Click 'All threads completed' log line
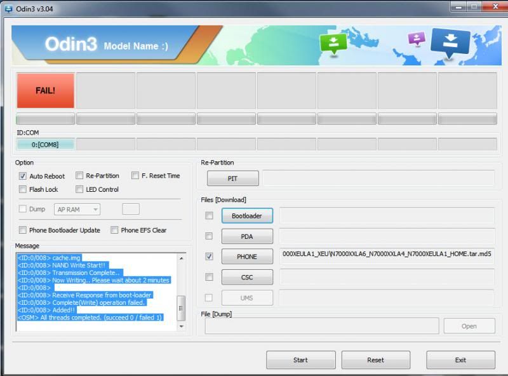The image size is (508, 376). (90, 318)
